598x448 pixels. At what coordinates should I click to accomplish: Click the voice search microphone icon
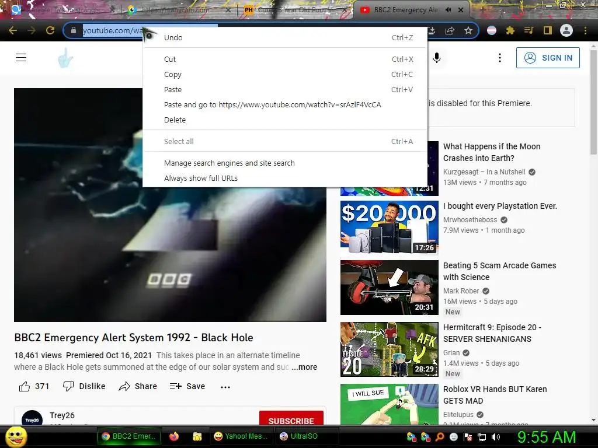point(437,58)
